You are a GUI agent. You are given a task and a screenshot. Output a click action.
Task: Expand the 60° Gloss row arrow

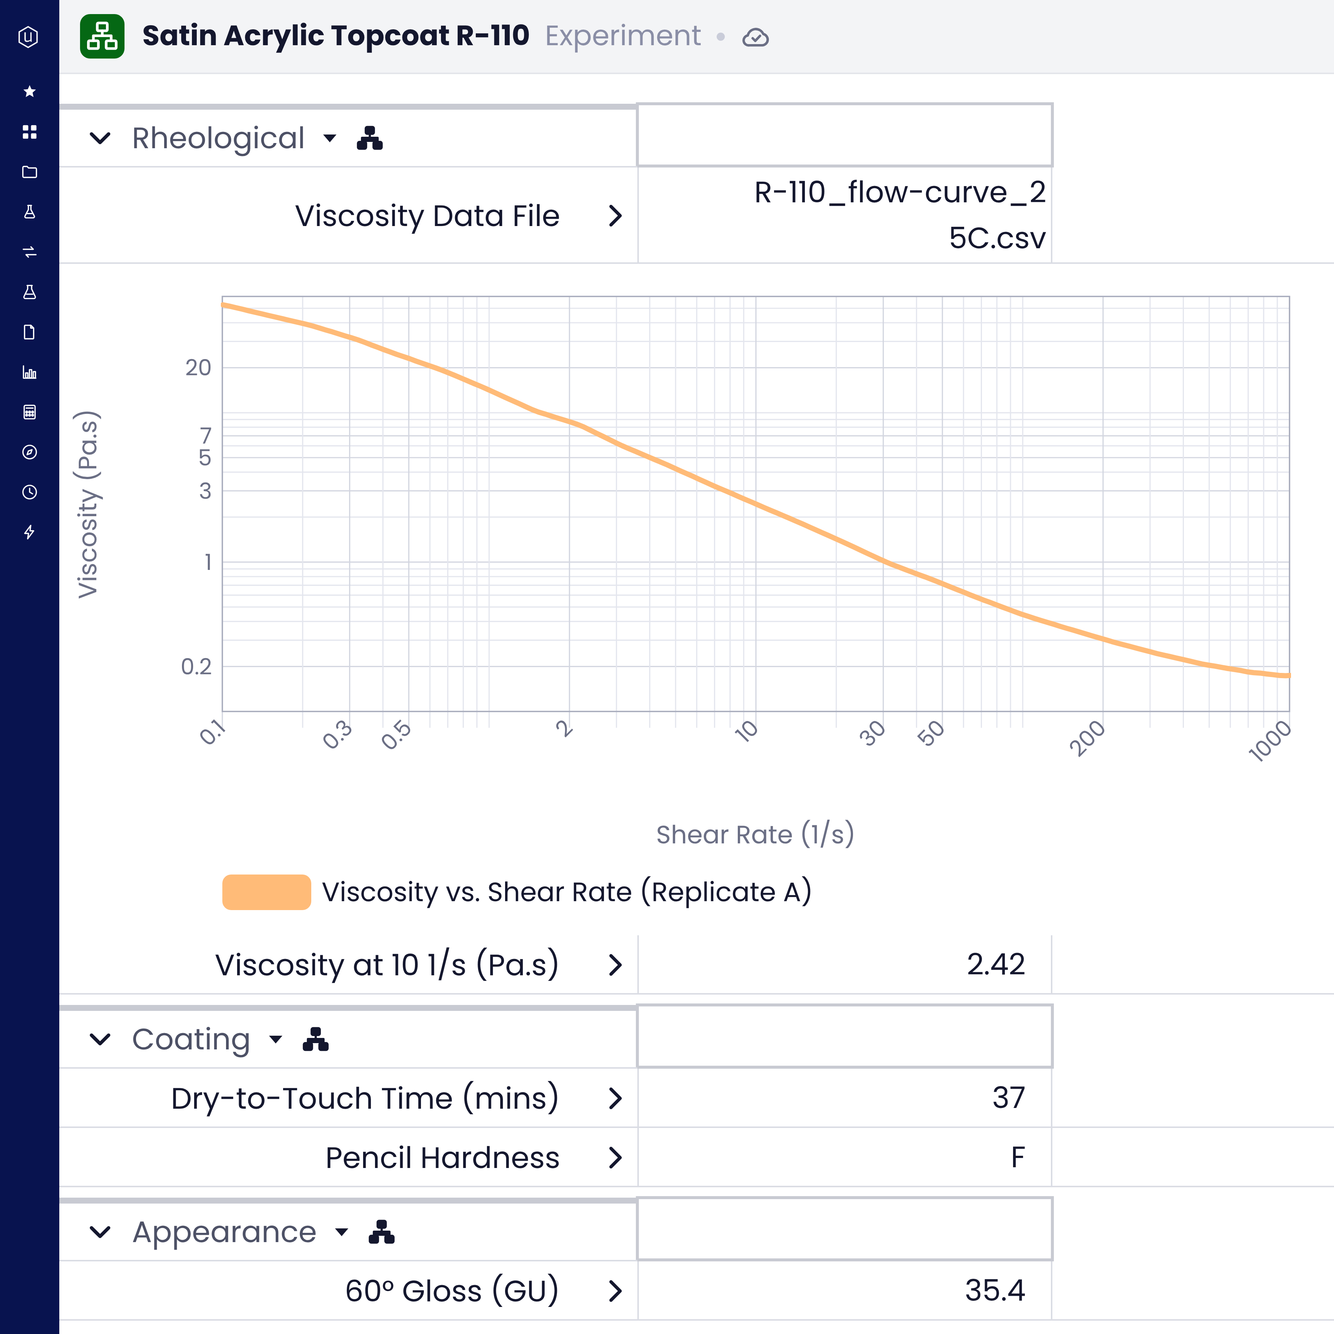pyautogui.click(x=615, y=1291)
